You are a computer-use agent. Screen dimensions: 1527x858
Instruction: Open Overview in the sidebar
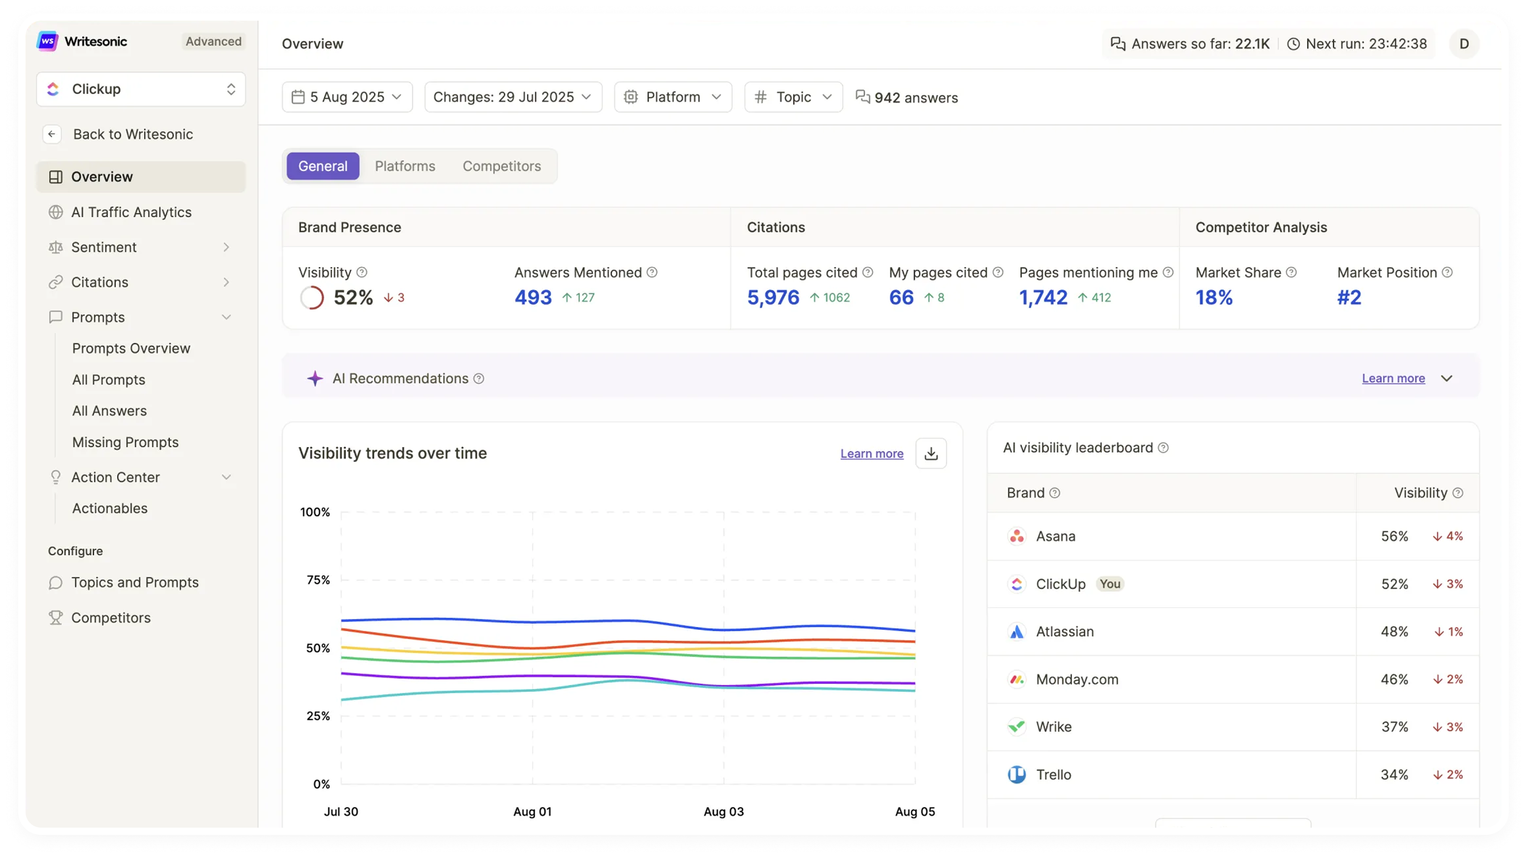click(141, 177)
